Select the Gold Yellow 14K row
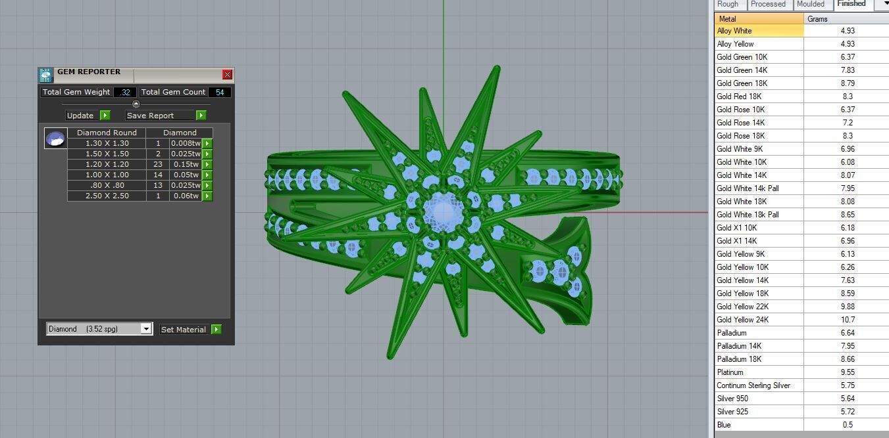This screenshot has width=889, height=438. [x=801, y=280]
